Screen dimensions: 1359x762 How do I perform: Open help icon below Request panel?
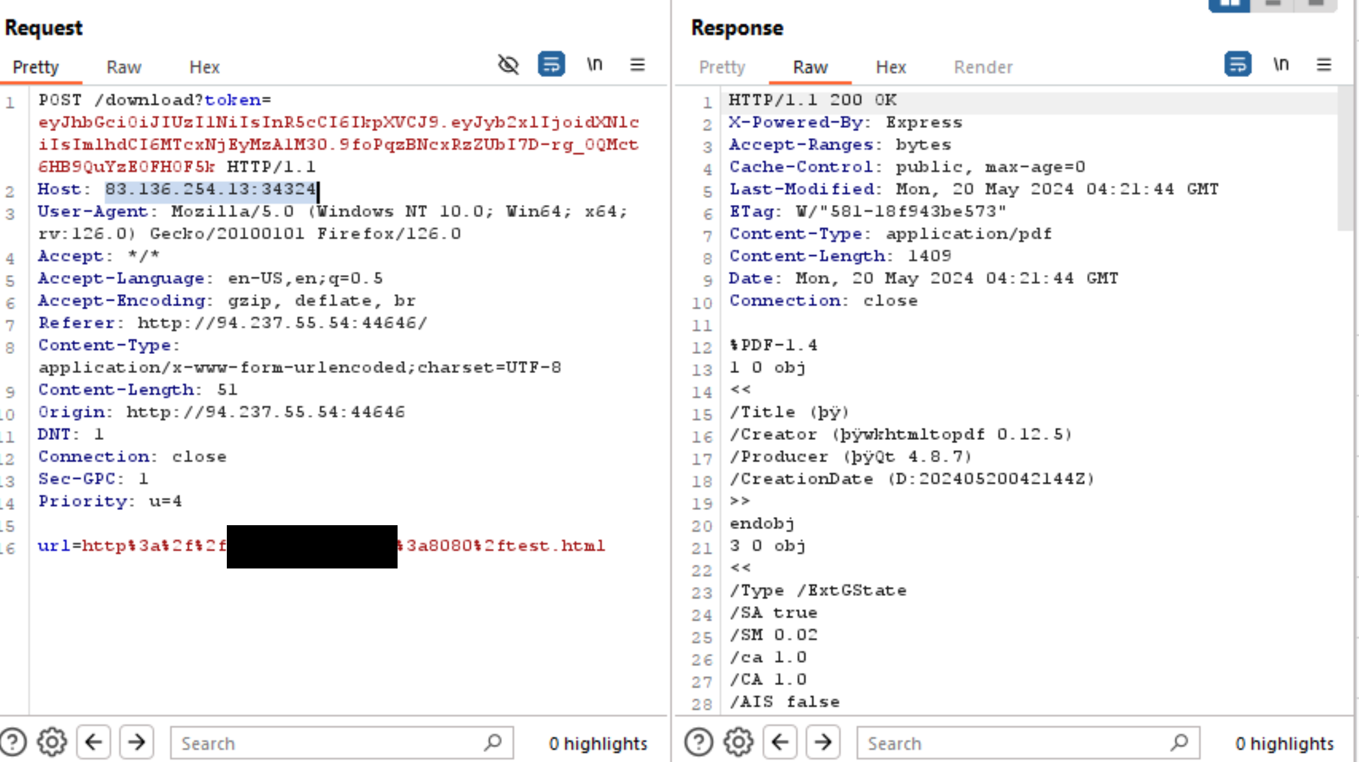click(13, 742)
